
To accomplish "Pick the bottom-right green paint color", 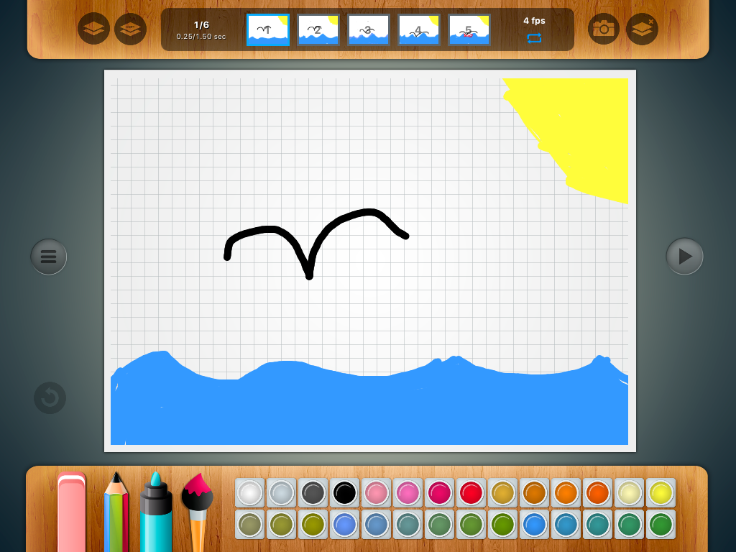I will 661,524.
